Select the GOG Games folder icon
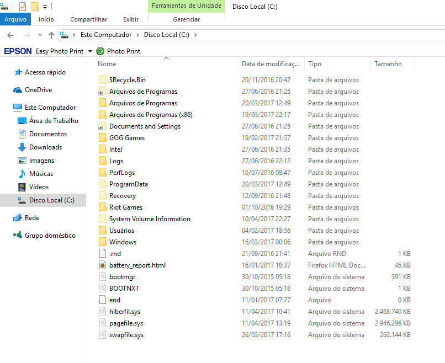 click(103, 138)
